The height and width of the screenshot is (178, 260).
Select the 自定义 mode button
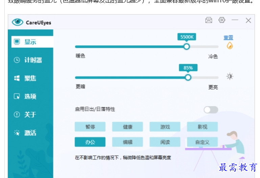pos(202,142)
